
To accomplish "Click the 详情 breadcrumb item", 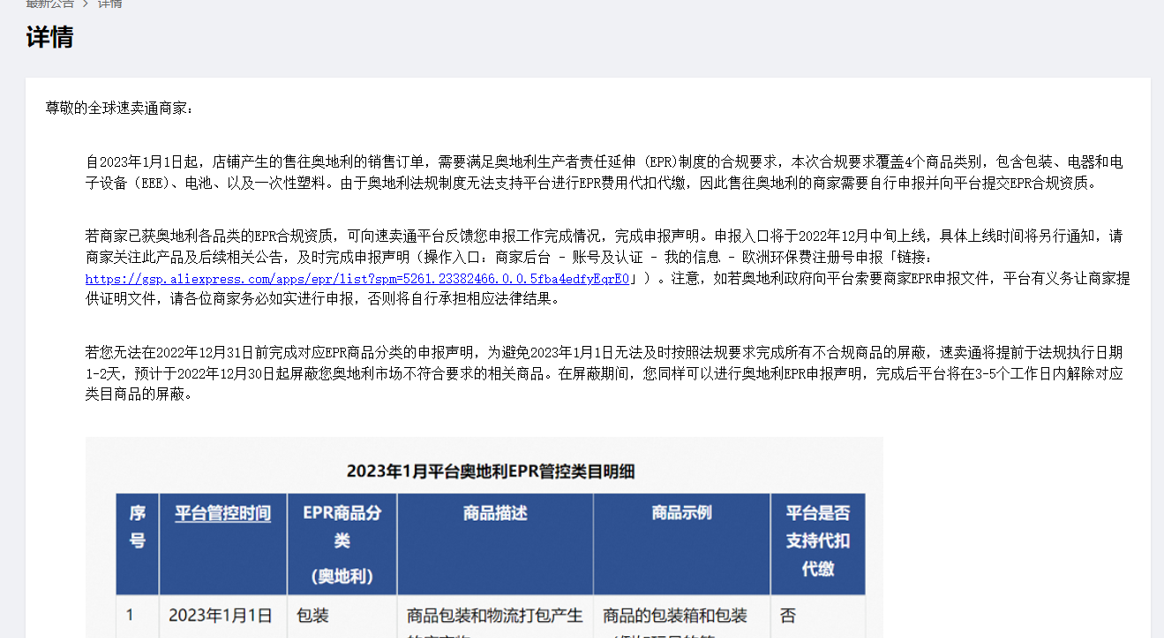I will coord(110,4).
